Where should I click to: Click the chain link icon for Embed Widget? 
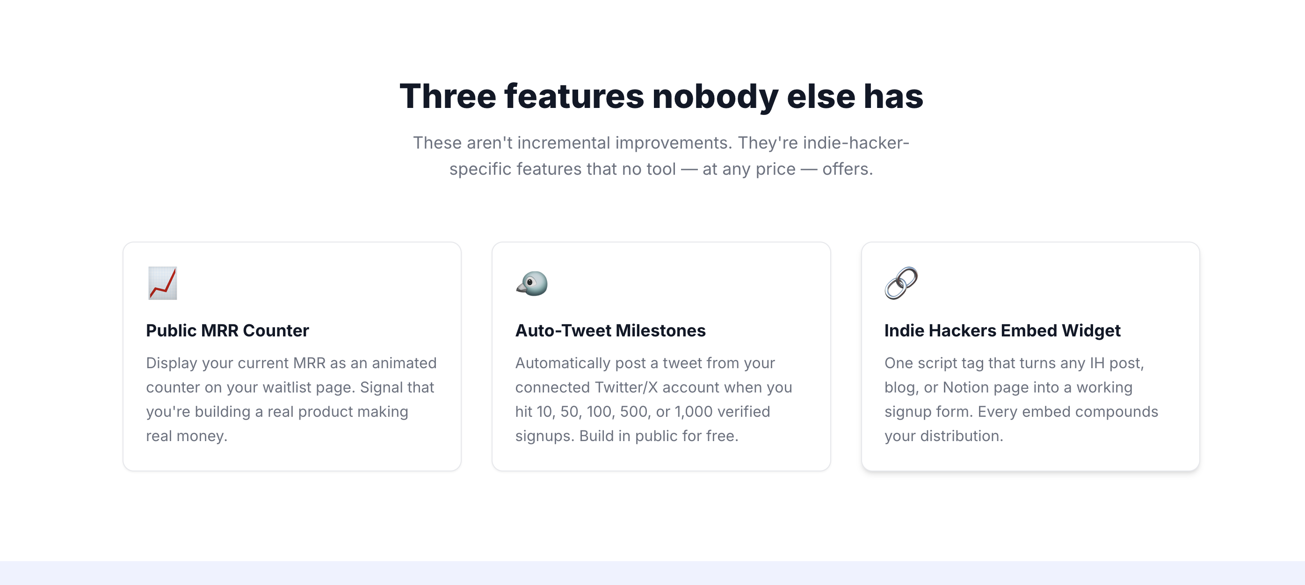coord(901,284)
